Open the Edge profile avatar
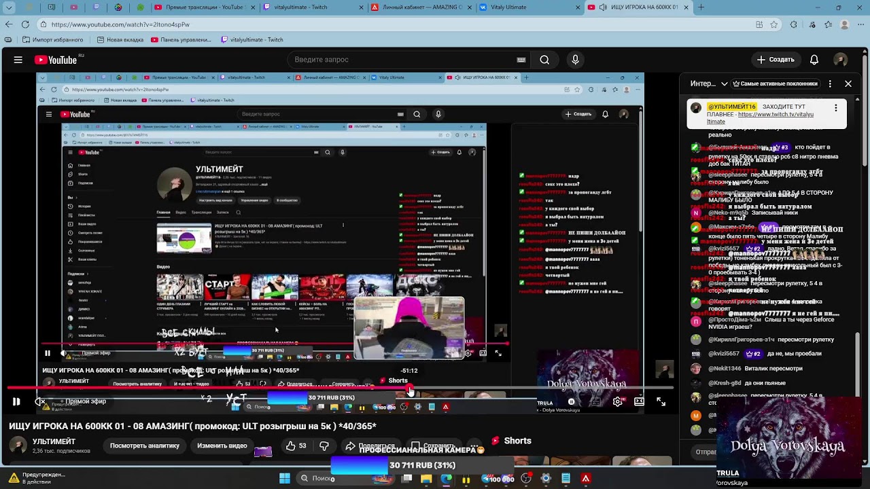 844,24
